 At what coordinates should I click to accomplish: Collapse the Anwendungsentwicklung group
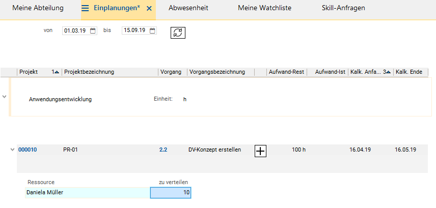[4, 97]
